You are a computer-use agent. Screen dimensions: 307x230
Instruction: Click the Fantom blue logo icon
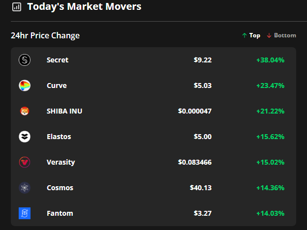[x=25, y=213]
